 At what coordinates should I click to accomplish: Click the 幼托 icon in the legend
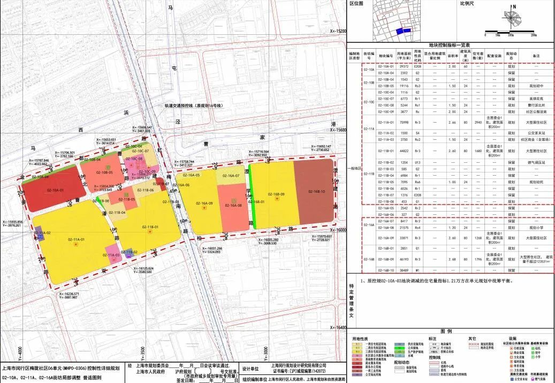[533, 349]
